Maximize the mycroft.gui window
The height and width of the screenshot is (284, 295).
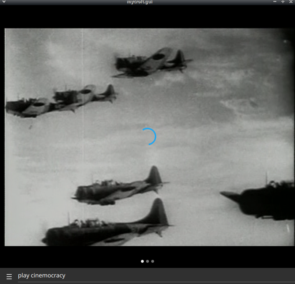(x=283, y=2)
